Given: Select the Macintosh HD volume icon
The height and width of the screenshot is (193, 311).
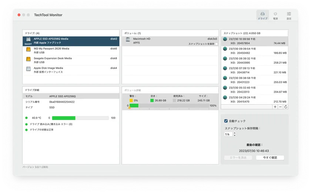Looking at the screenshot, I should 128,40.
